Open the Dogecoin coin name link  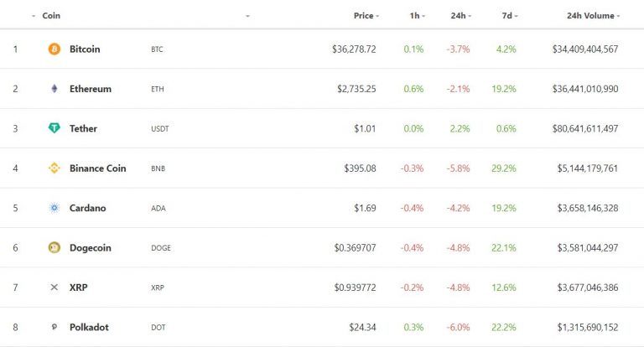coord(91,247)
